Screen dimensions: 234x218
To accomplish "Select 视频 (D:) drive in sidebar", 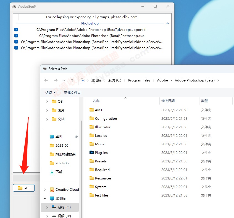I will pyautogui.click(x=64, y=216).
